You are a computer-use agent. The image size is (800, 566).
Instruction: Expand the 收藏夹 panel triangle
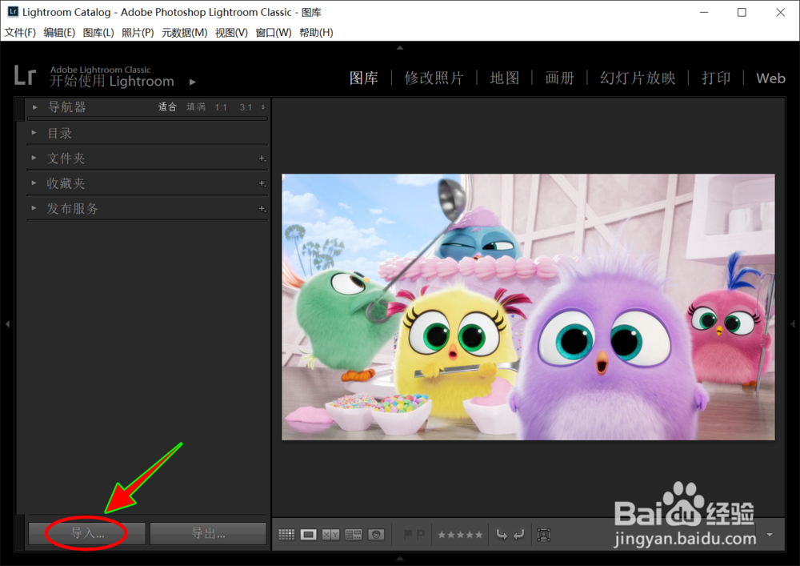click(34, 183)
